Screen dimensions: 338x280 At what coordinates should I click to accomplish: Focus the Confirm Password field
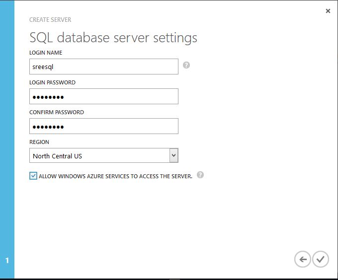[x=103, y=126]
